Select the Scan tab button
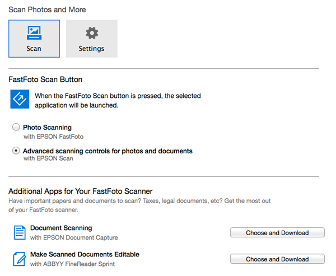 pyautogui.click(x=34, y=39)
